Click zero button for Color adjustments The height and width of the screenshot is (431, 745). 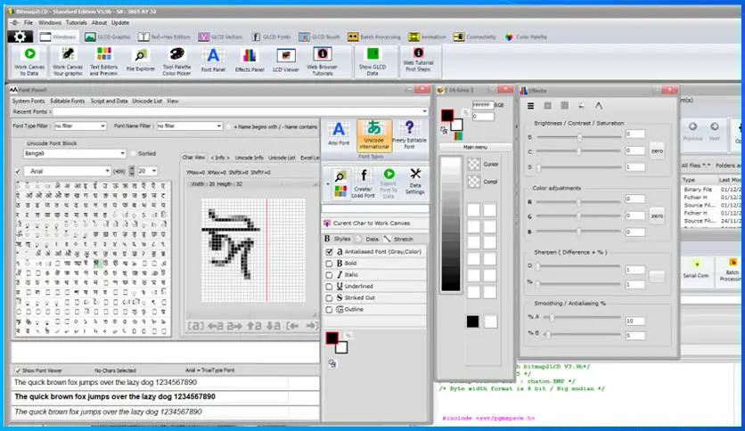pyautogui.click(x=657, y=216)
